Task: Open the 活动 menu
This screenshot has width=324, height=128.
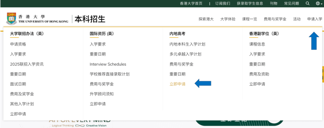Action: [297, 19]
